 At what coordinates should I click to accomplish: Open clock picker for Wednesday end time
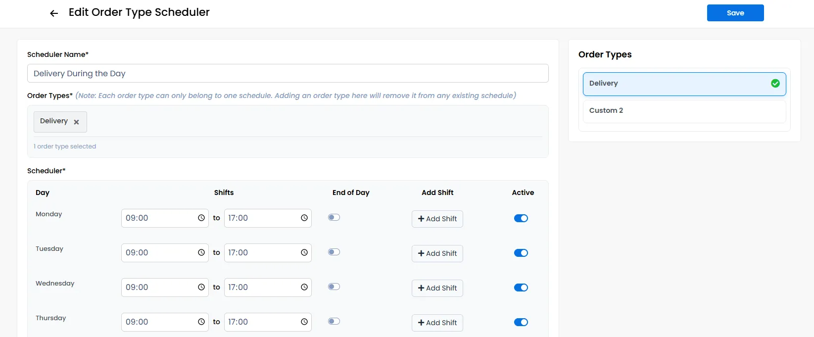[304, 287]
